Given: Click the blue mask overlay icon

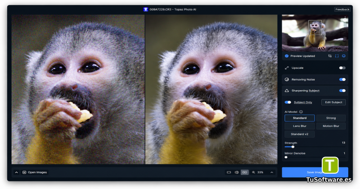Looking at the screenshot, I should [x=344, y=56].
